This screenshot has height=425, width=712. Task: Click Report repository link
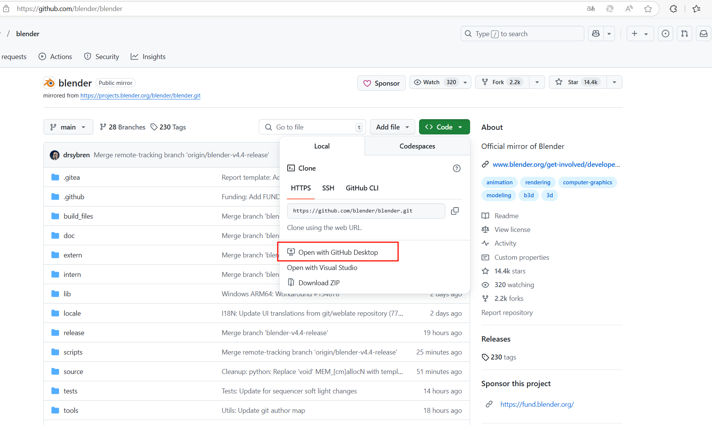[x=507, y=313]
